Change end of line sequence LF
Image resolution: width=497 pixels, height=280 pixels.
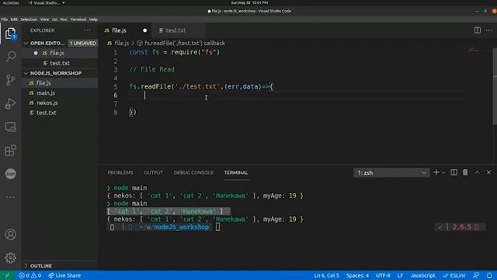pos(400,275)
